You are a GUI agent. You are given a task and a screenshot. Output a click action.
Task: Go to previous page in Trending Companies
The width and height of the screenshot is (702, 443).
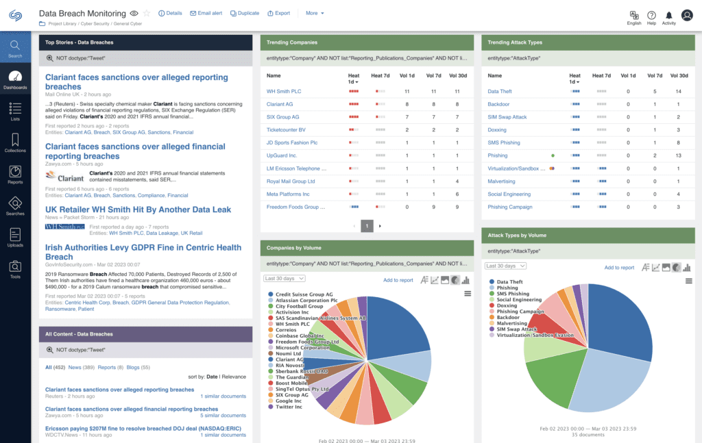(x=354, y=226)
